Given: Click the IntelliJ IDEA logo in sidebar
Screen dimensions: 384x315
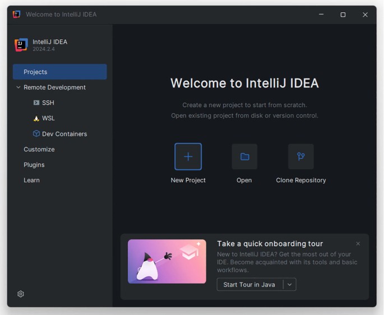Looking at the screenshot, I should pyautogui.click(x=21, y=45).
